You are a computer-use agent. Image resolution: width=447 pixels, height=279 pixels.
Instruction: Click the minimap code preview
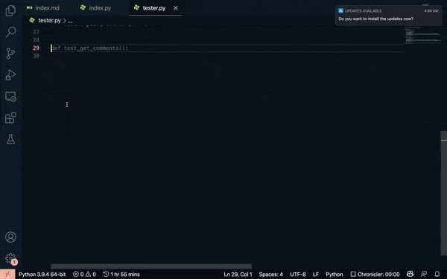click(x=423, y=35)
